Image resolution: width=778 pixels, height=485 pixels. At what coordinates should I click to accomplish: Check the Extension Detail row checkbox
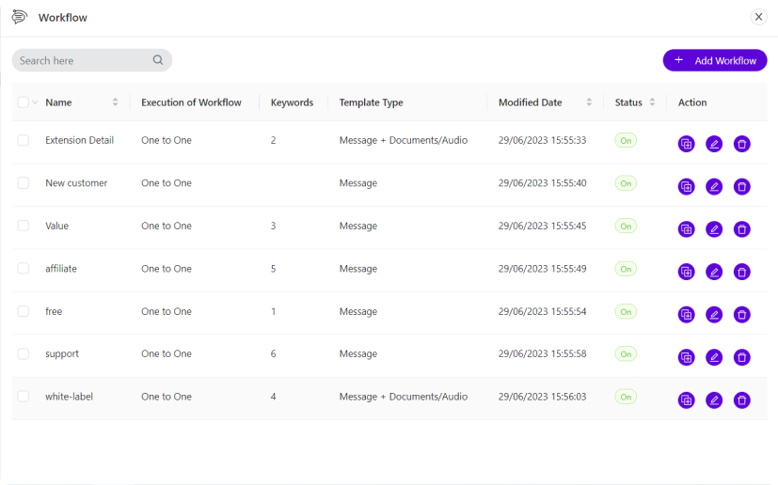(24, 140)
